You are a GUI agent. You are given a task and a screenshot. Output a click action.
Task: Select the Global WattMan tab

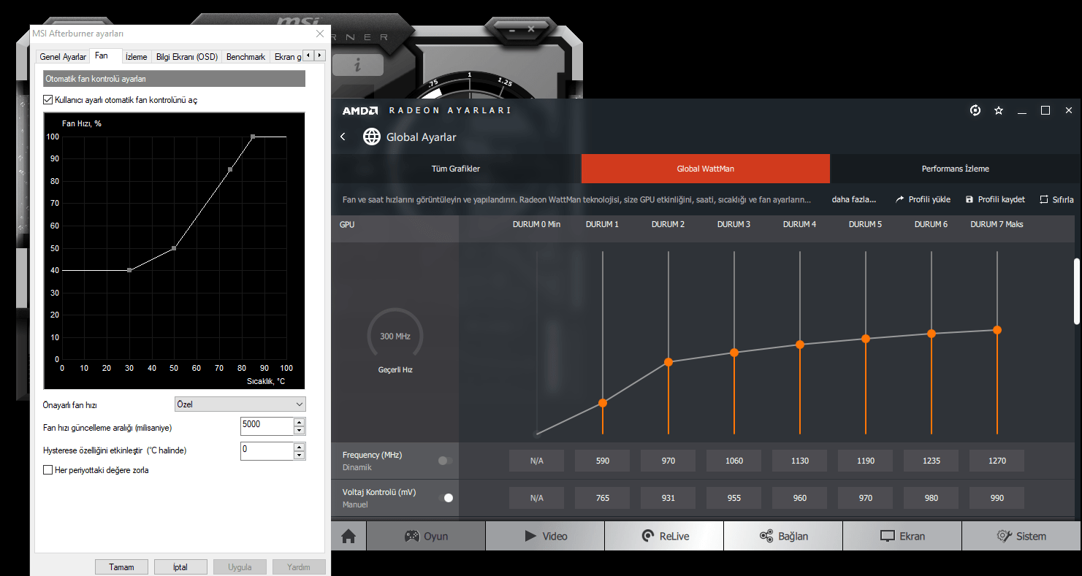[706, 169]
